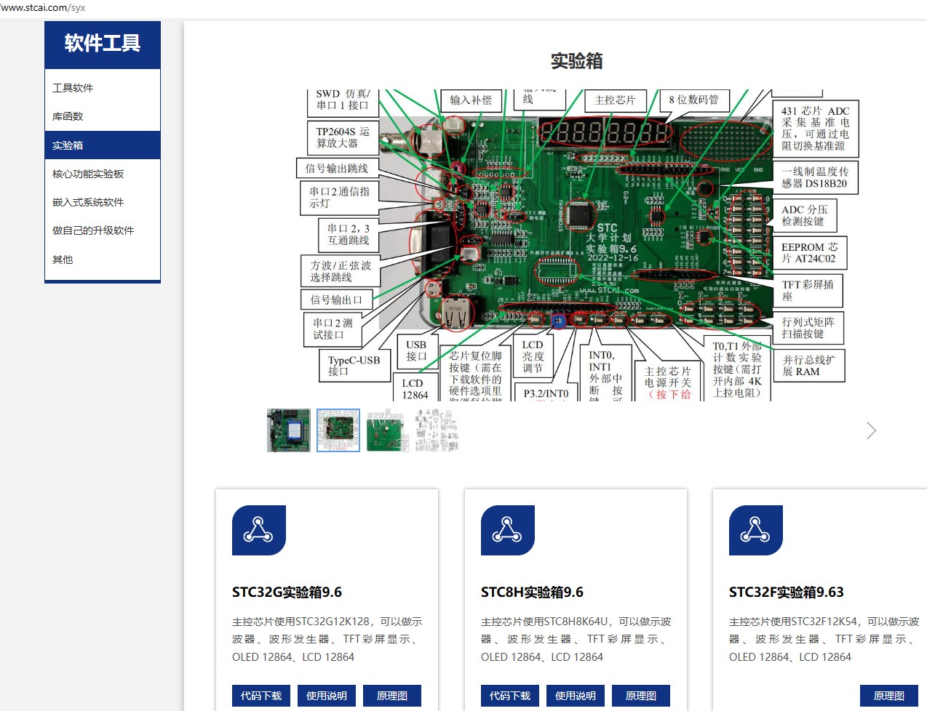This screenshot has height=711, width=927.
Task: Click the second annotated board thumbnail
Action: coord(338,430)
